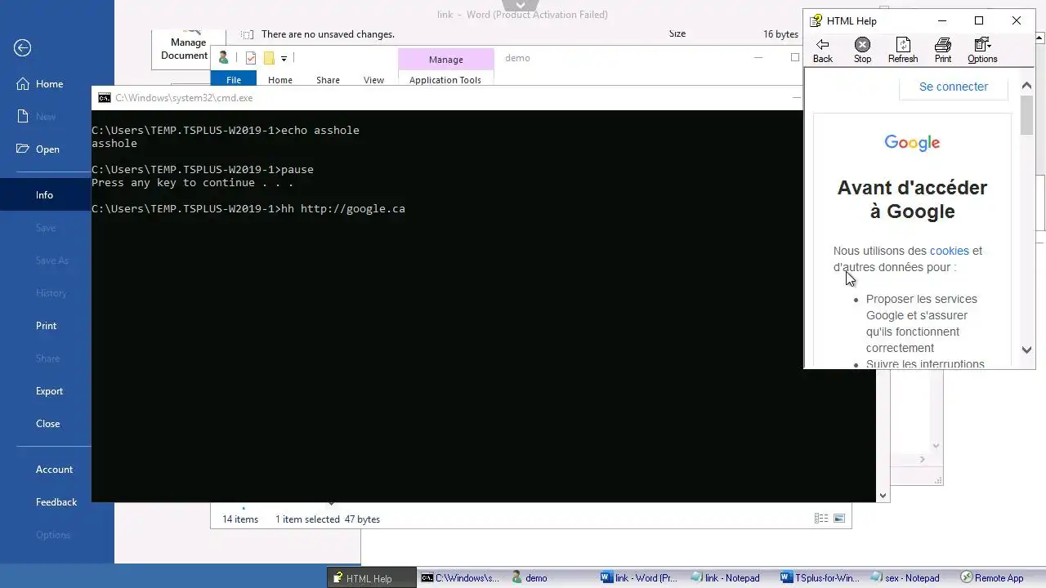This screenshot has width=1046, height=588.
Task: Click the C:\Windows\s... cmd taskbar button
Action: 460,578
